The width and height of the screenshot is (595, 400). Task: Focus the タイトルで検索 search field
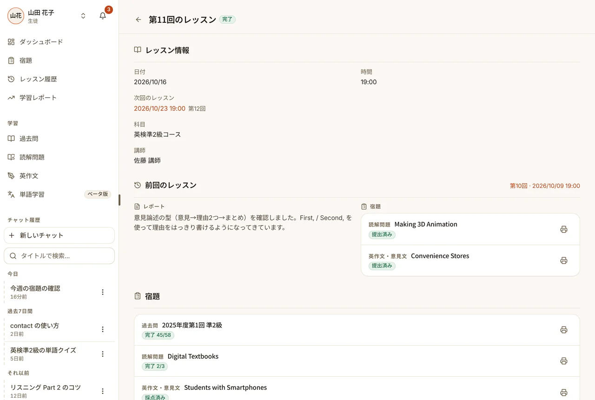click(59, 256)
